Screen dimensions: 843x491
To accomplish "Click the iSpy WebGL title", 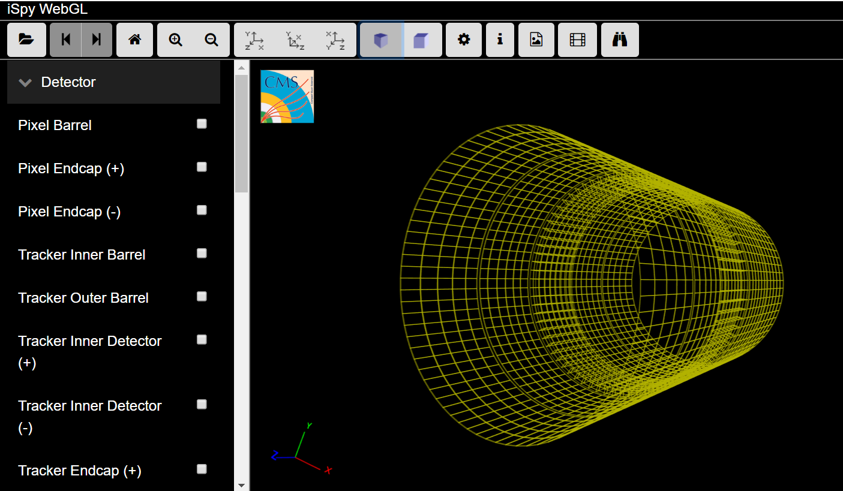I will tap(47, 10).
